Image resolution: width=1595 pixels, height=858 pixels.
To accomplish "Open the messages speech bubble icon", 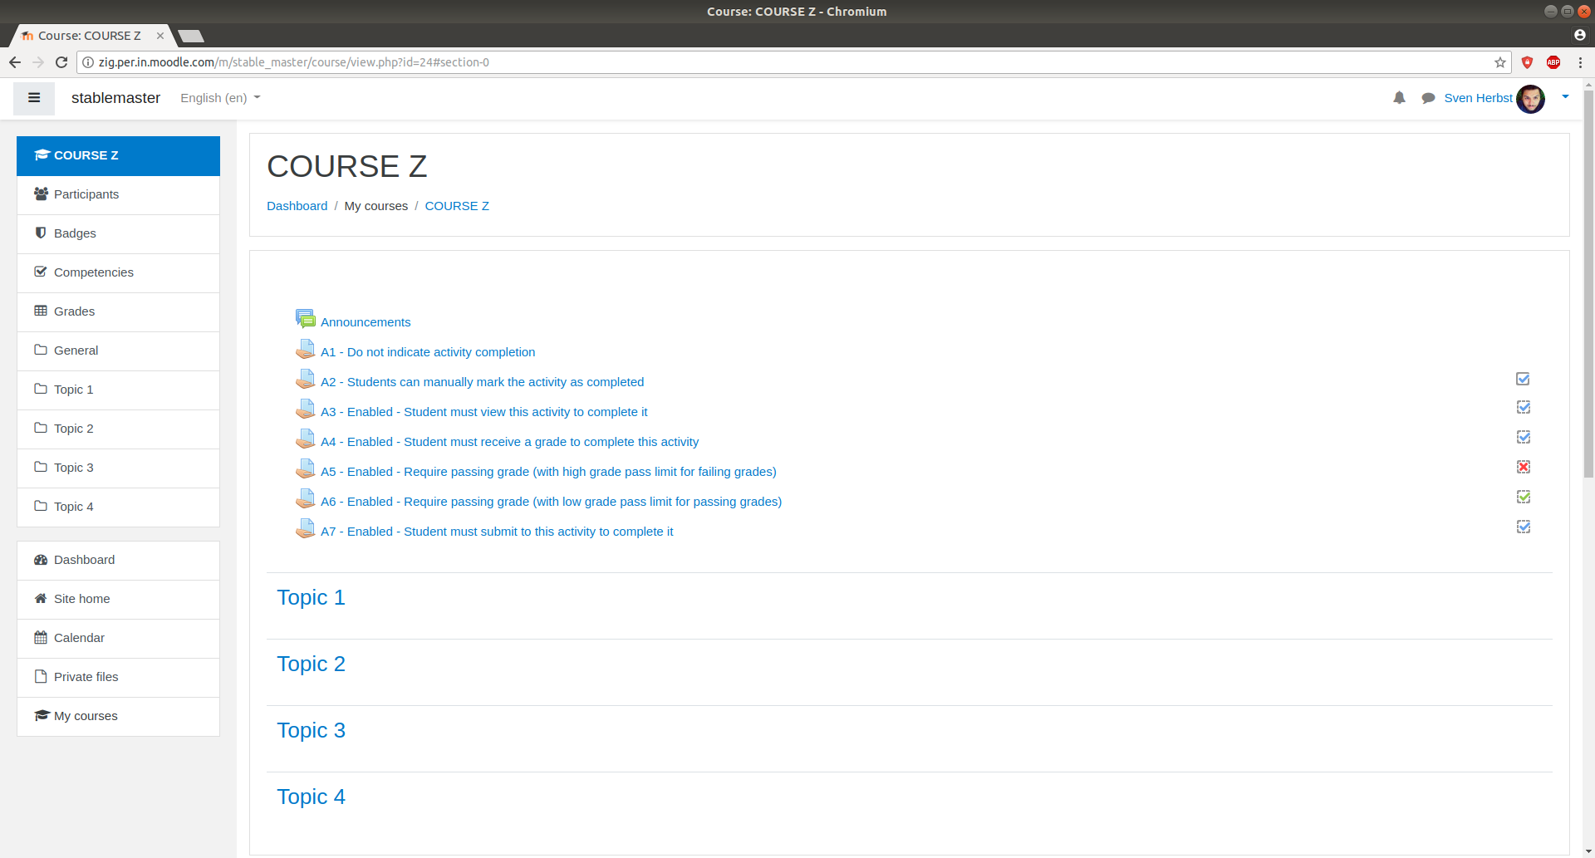I will (1428, 98).
